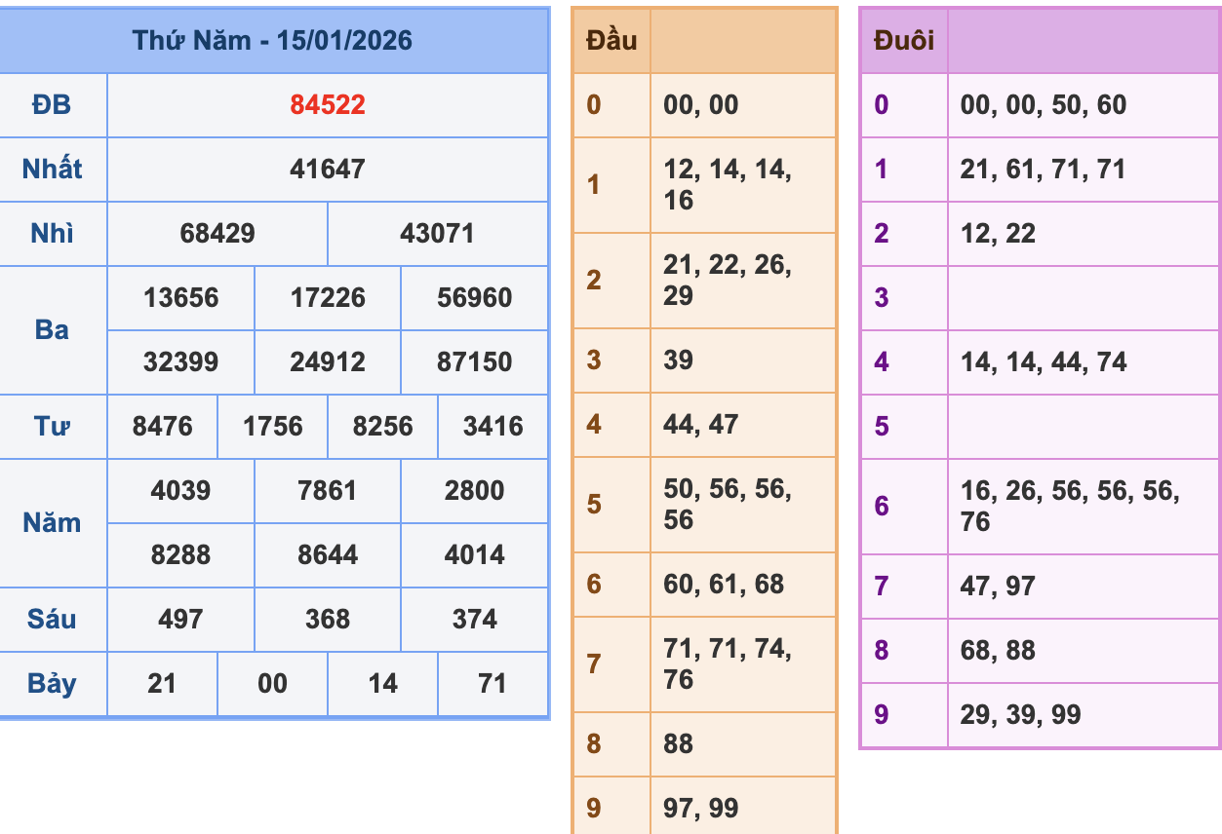The height and width of the screenshot is (834, 1222).
Task: Click seventh prize number 00
Action: point(272,683)
